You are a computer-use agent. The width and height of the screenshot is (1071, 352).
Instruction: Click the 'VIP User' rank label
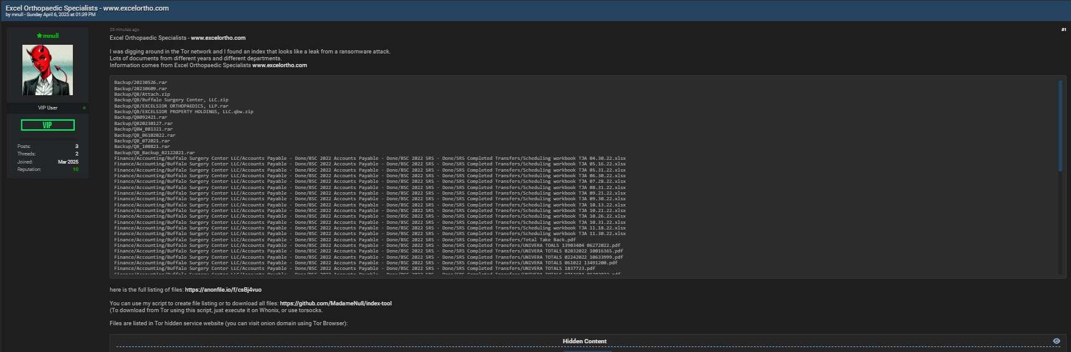point(47,108)
